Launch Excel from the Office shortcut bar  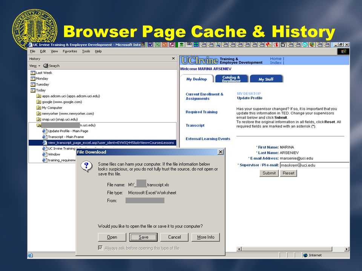tap(158, 45)
